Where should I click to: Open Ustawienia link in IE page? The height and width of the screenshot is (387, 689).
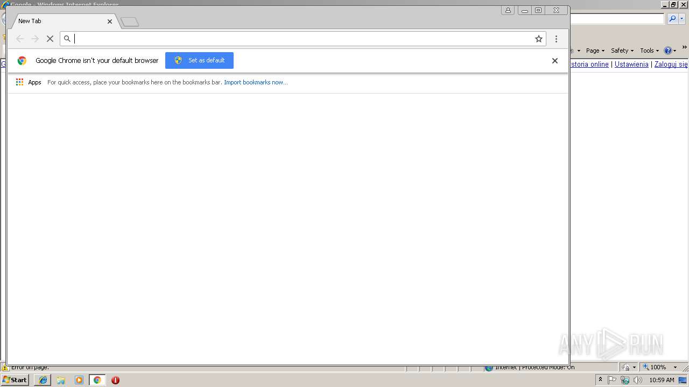coord(631,64)
